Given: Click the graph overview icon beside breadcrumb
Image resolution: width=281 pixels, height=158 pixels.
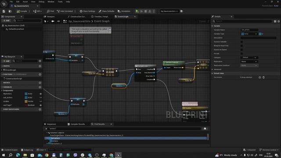Looking at the screenshot, I should tap(65, 22).
